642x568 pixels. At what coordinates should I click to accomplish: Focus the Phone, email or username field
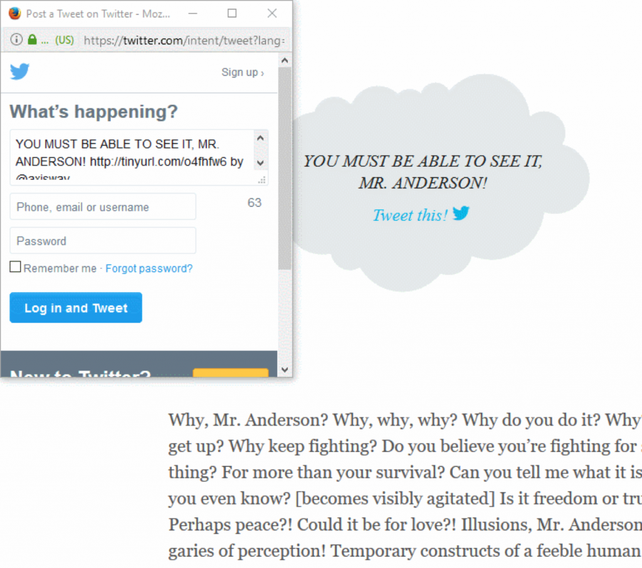(103, 207)
